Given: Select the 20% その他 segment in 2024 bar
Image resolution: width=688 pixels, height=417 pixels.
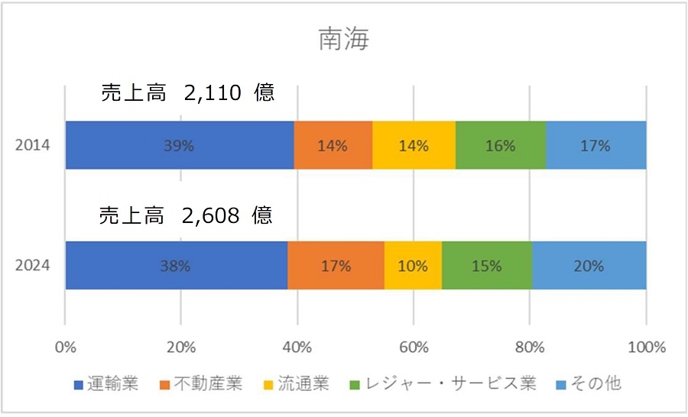Looking at the screenshot, I should tap(589, 266).
